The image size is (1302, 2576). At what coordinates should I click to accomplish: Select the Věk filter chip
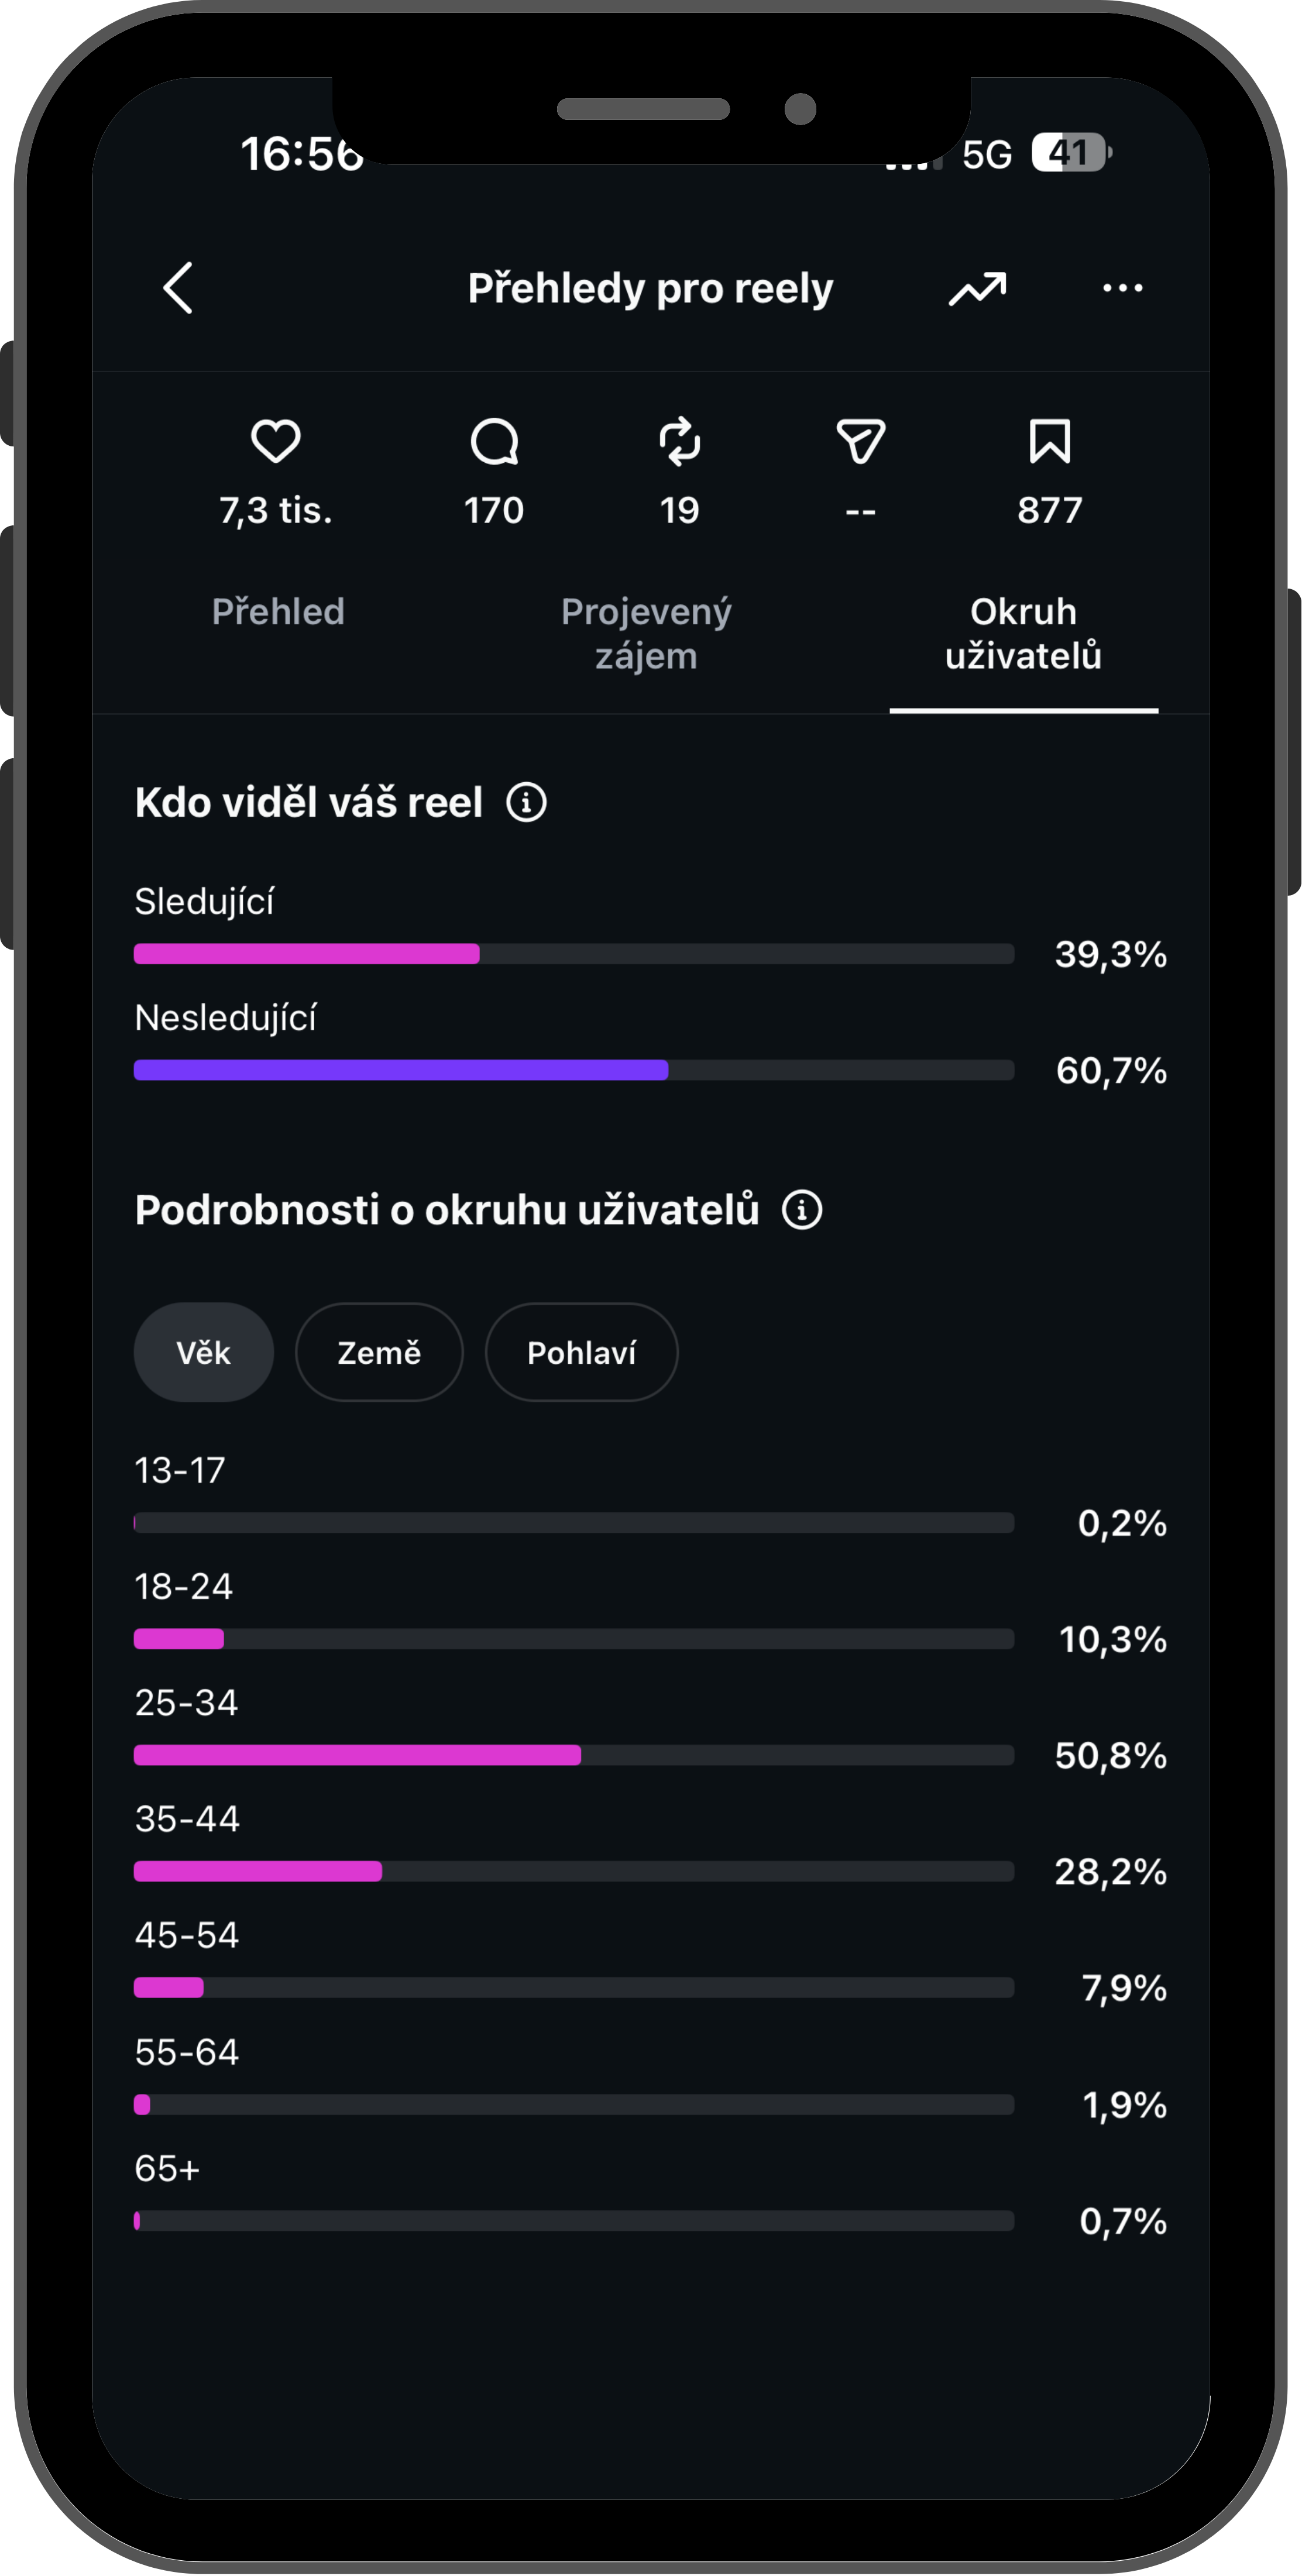[204, 1353]
